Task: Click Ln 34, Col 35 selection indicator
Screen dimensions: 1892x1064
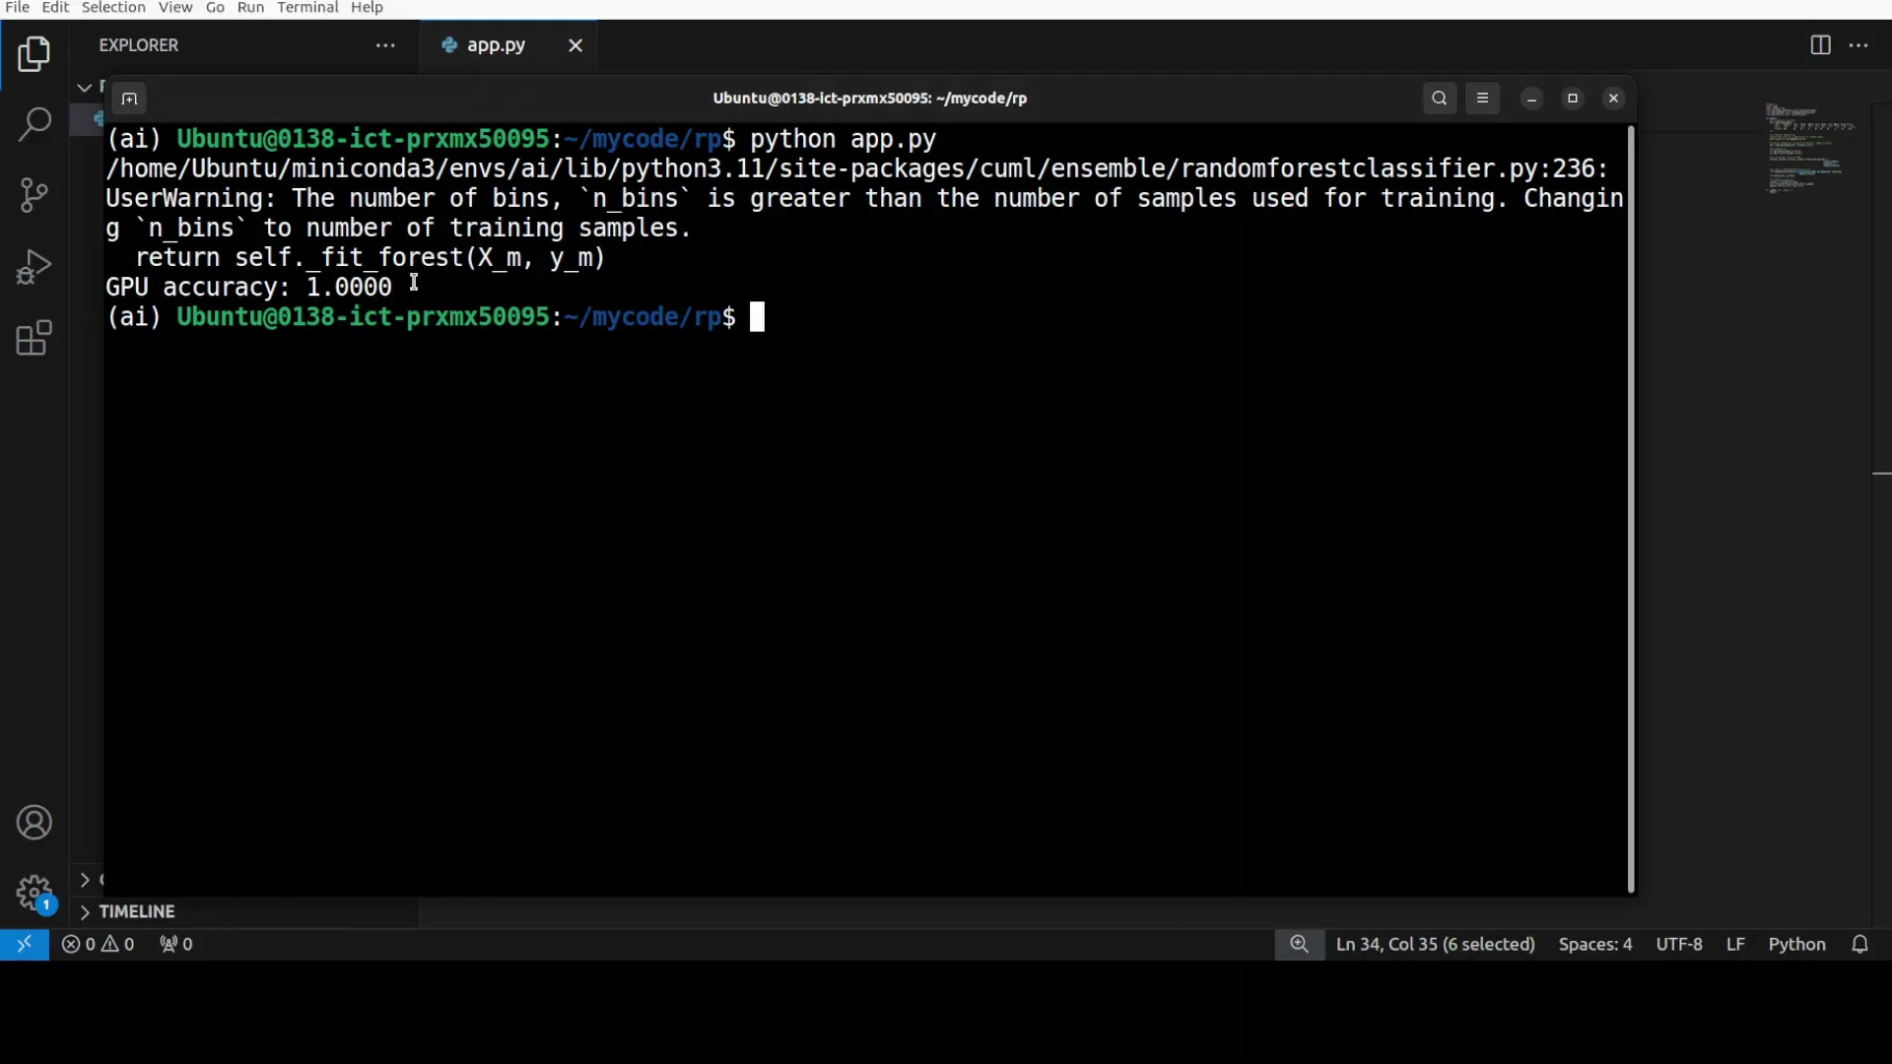Action: coord(1435,944)
